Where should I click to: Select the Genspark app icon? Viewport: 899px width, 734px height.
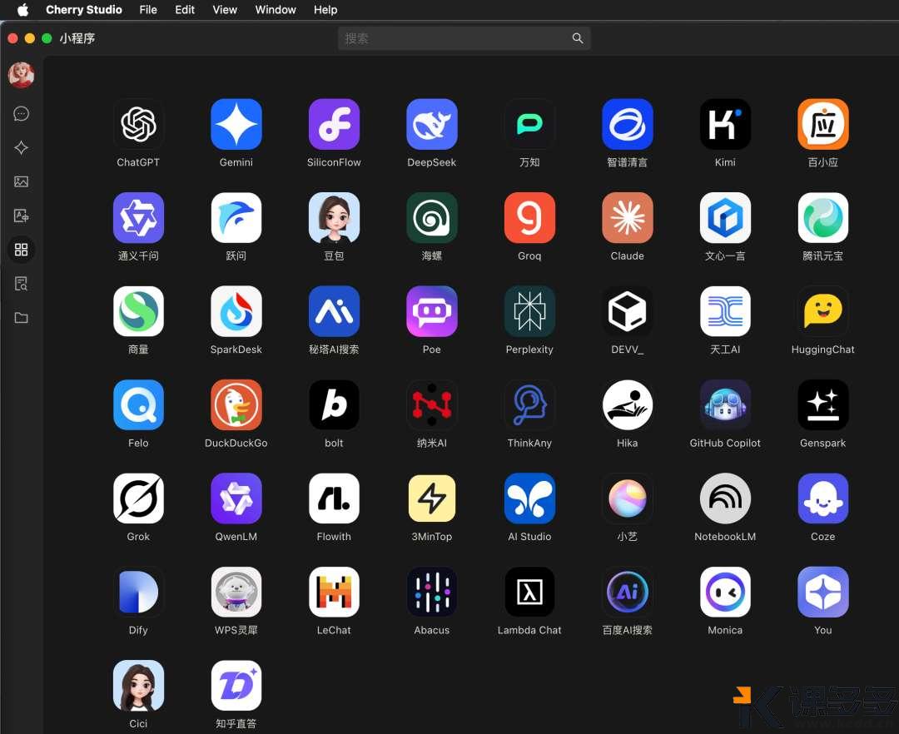point(822,404)
